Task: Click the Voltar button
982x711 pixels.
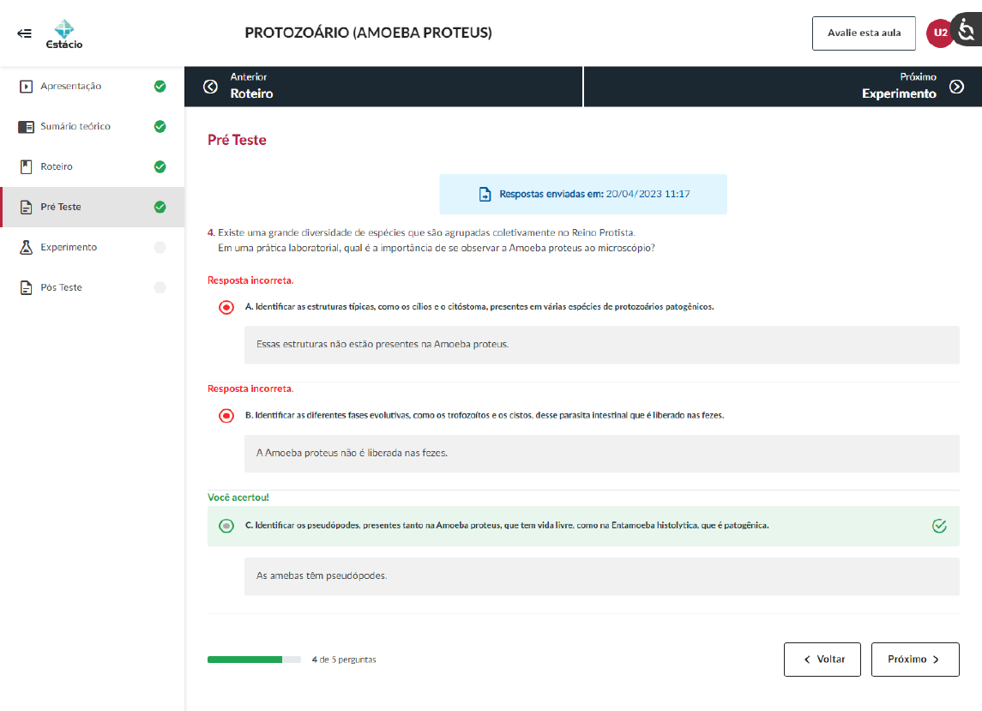Action: coord(822,660)
